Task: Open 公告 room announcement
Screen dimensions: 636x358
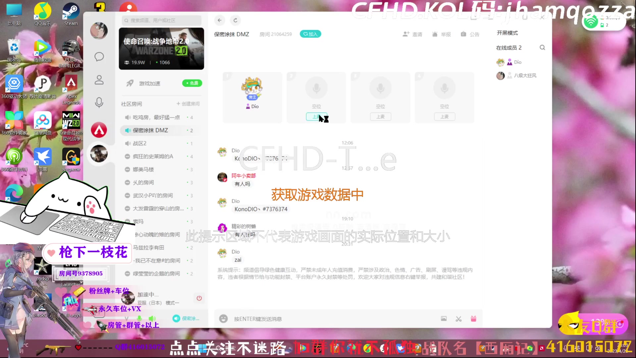Action: 470,34
